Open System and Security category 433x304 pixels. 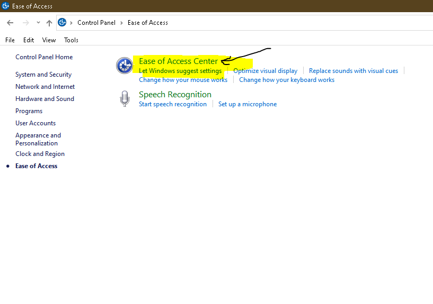coord(43,75)
